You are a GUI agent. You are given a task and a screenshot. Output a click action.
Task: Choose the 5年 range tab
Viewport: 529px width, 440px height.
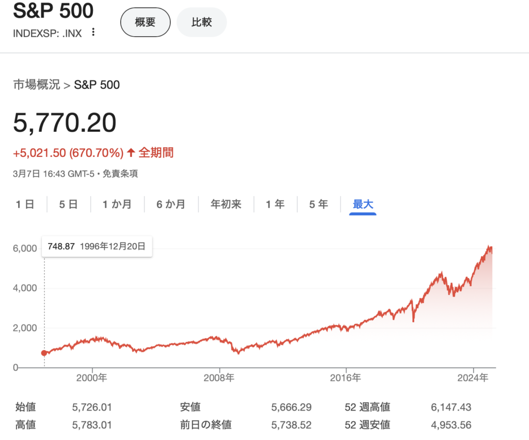tap(318, 204)
